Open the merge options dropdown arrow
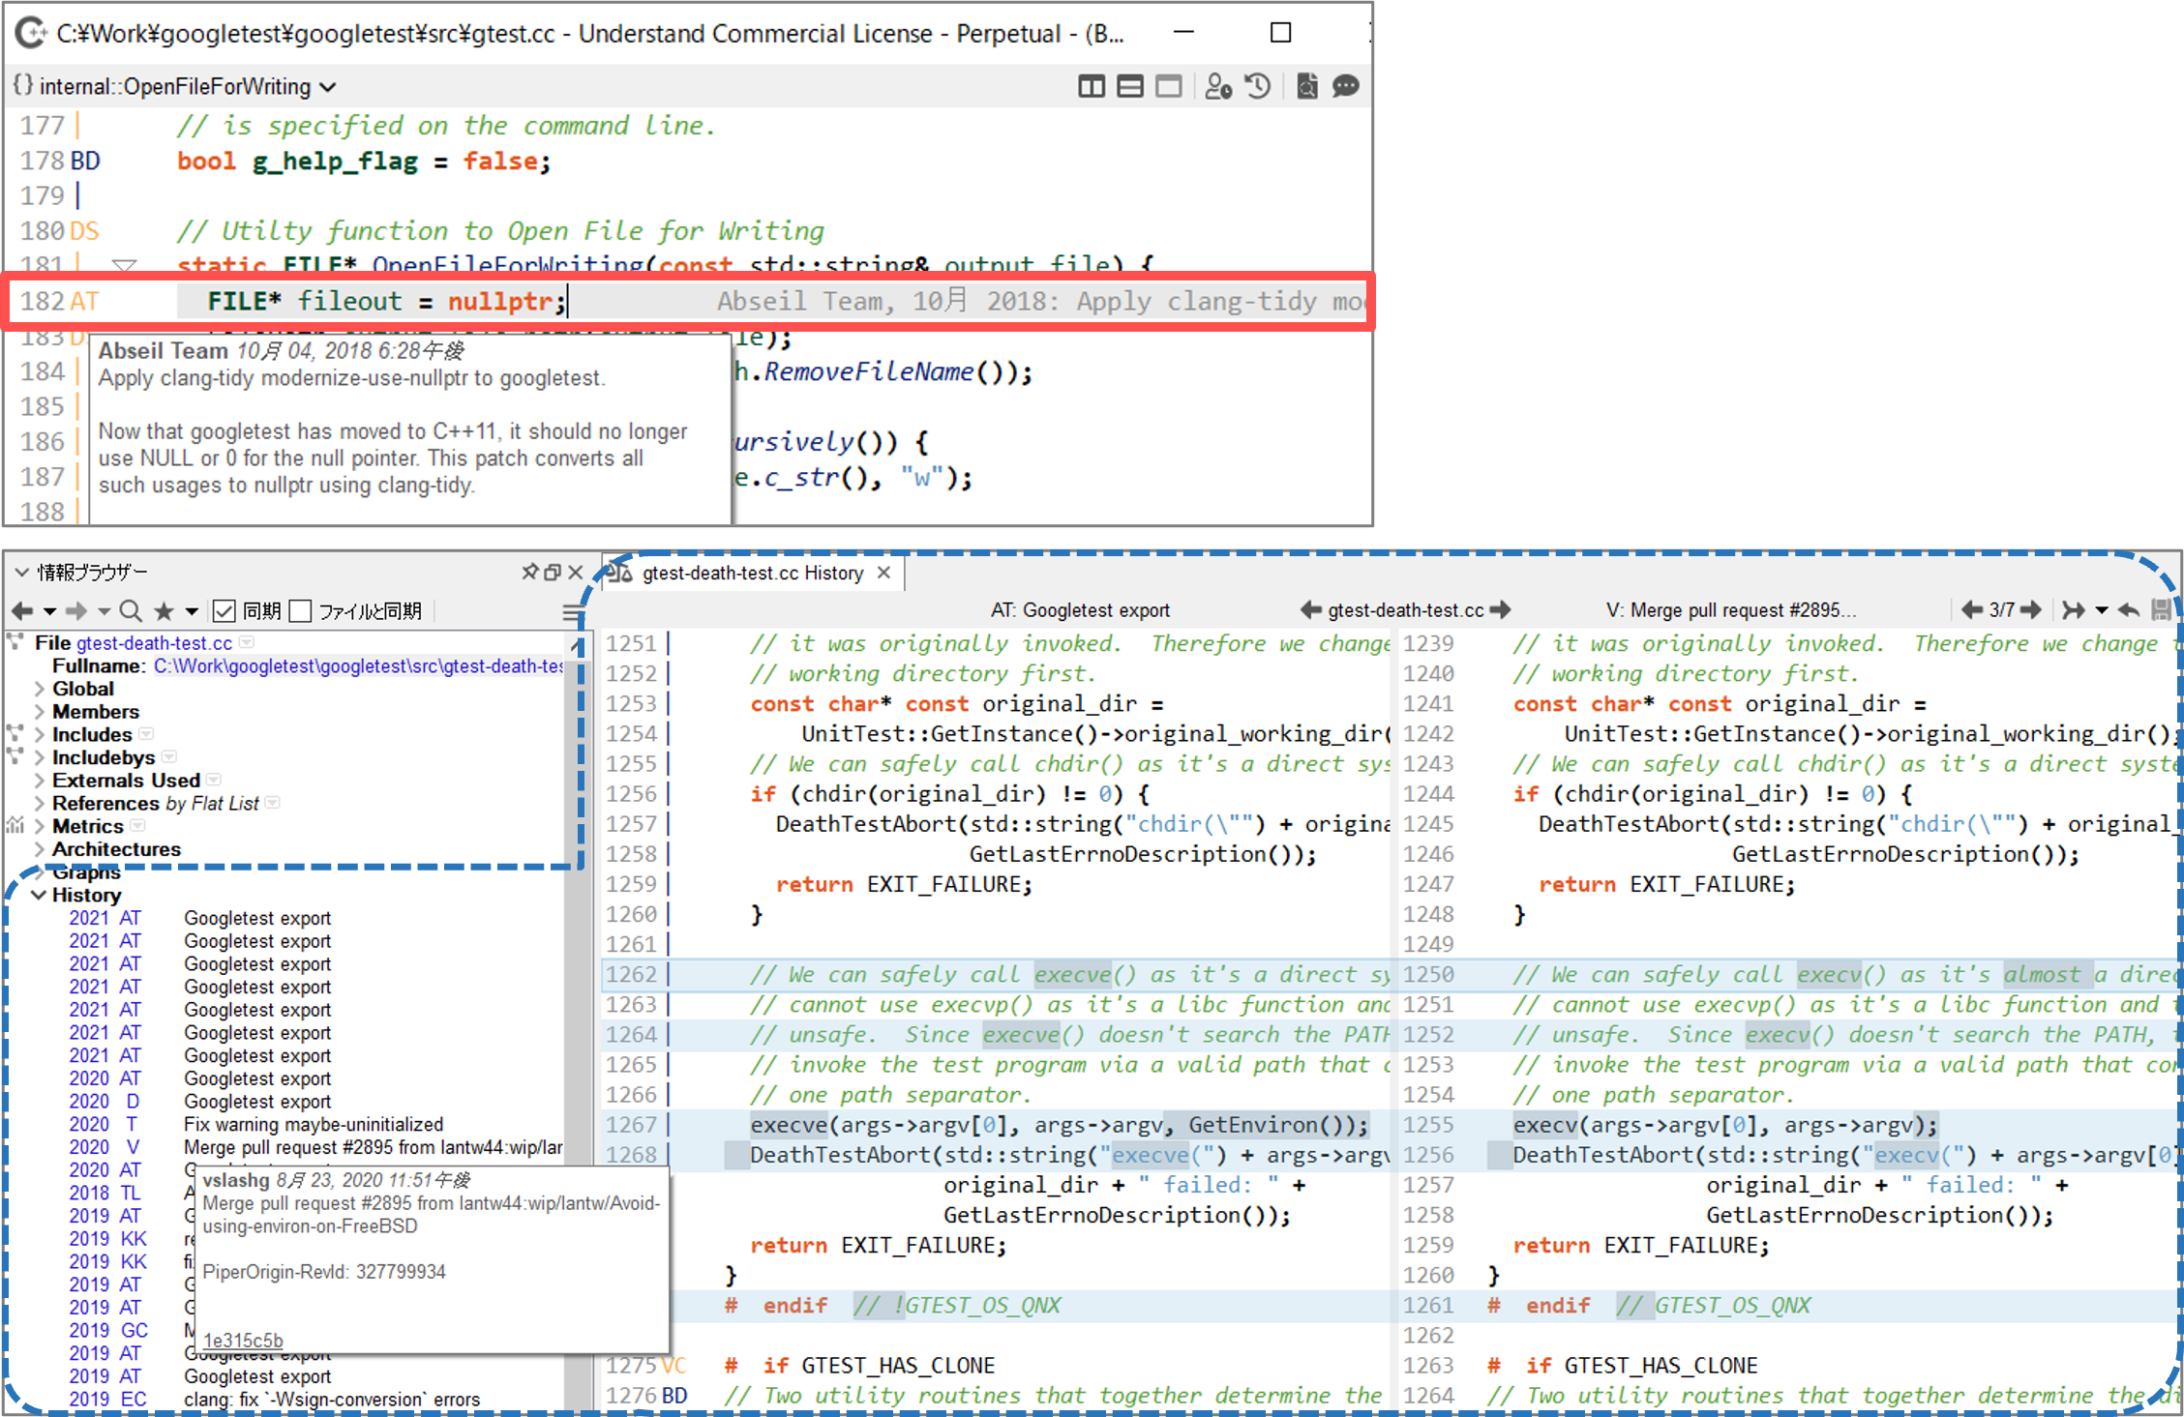The height and width of the screenshot is (1417, 2184). pyautogui.click(x=2101, y=611)
